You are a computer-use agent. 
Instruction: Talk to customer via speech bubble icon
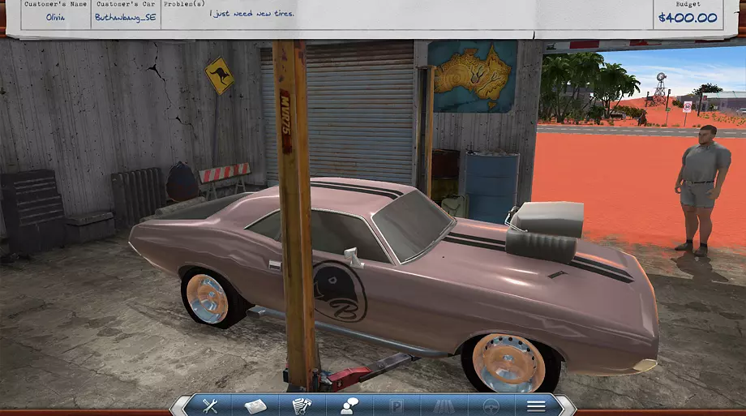coord(349,406)
